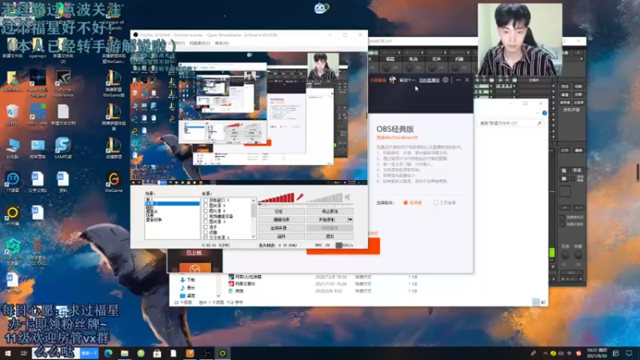
Task: Click search magnifier in Explorer search box
Action: point(539,123)
